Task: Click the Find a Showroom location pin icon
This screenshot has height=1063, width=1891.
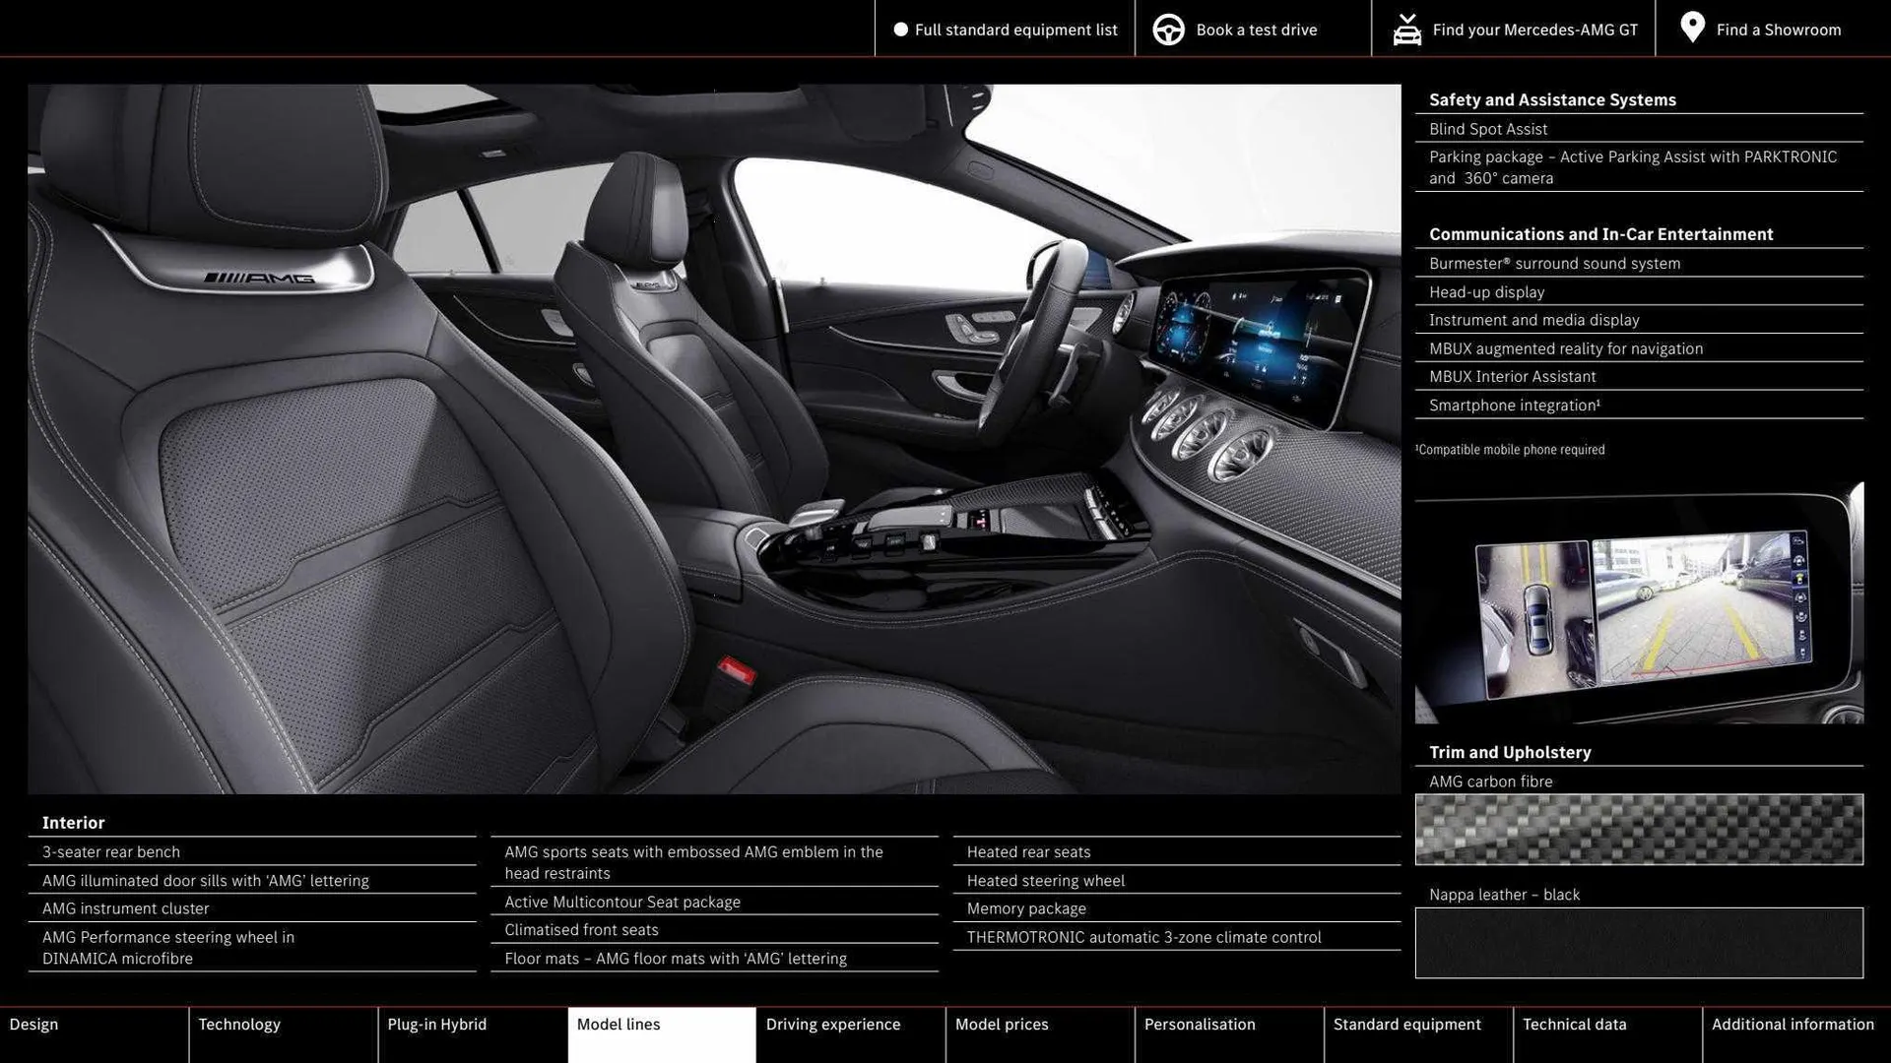Action: [1692, 29]
